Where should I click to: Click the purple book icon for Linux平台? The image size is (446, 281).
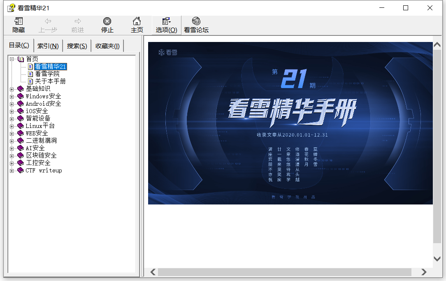[x=21, y=126]
